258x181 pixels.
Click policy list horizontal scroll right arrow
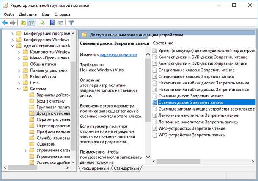pyautogui.click(x=253, y=161)
